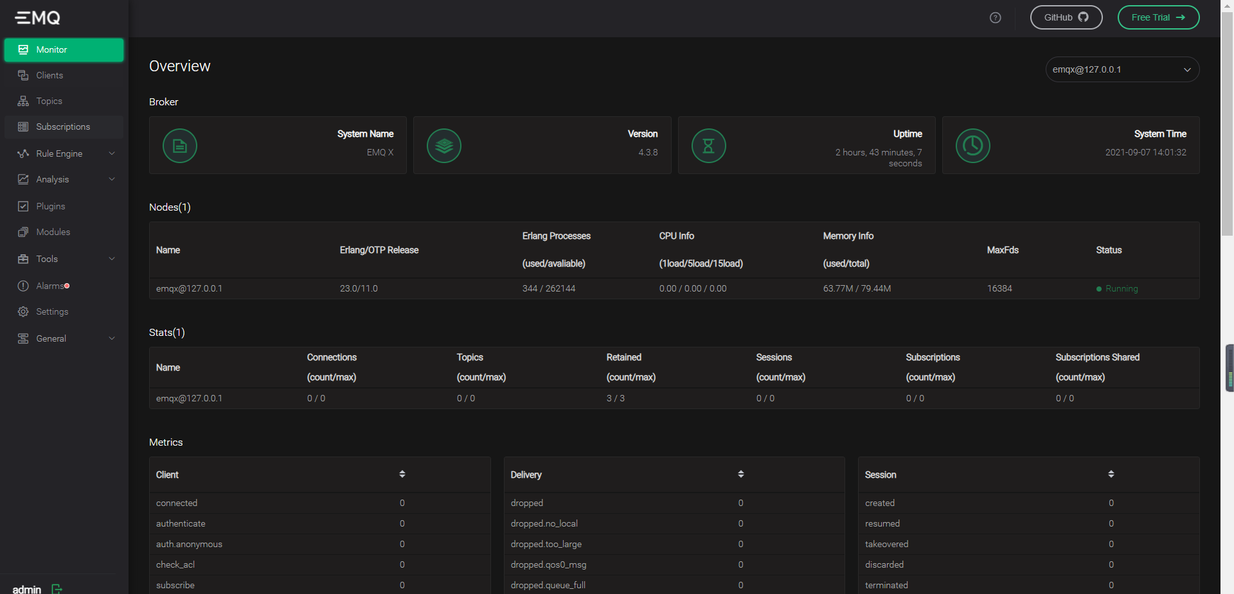Expand the Analysis menu chevron

point(112,179)
